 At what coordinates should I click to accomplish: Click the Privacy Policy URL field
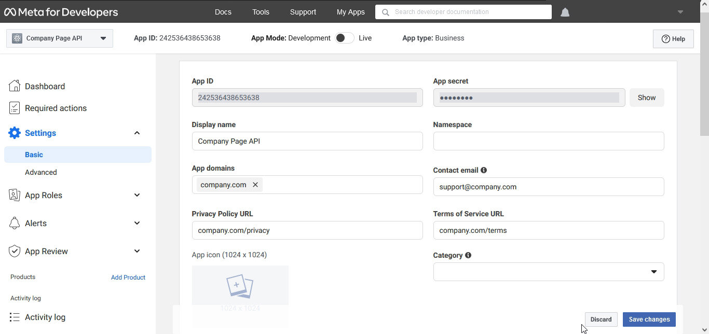point(307,230)
